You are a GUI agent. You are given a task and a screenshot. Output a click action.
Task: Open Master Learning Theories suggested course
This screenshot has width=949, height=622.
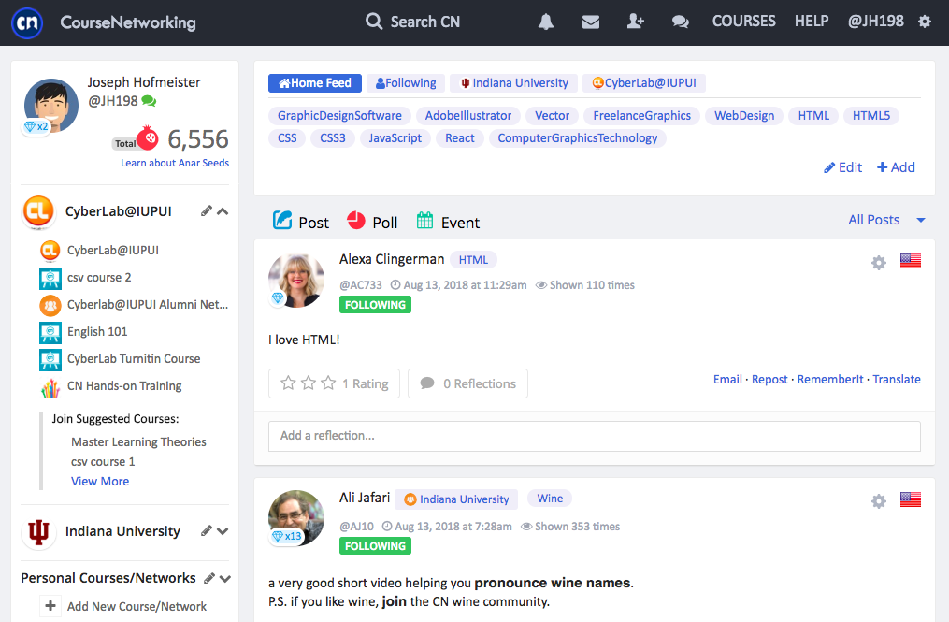pyautogui.click(x=138, y=442)
